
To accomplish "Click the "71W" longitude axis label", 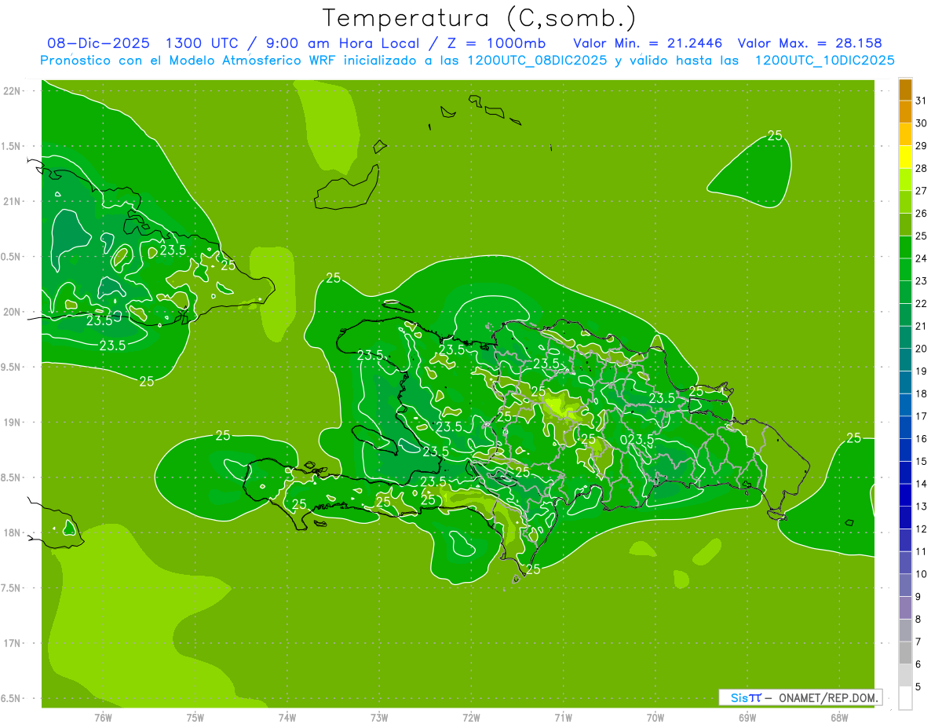I will 563,717.
